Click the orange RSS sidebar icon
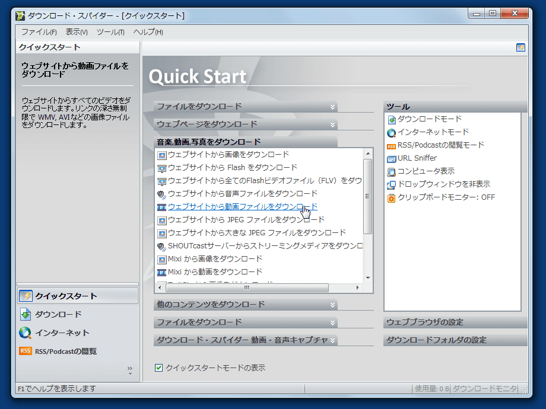The width and height of the screenshot is (546, 409). coord(26,351)
